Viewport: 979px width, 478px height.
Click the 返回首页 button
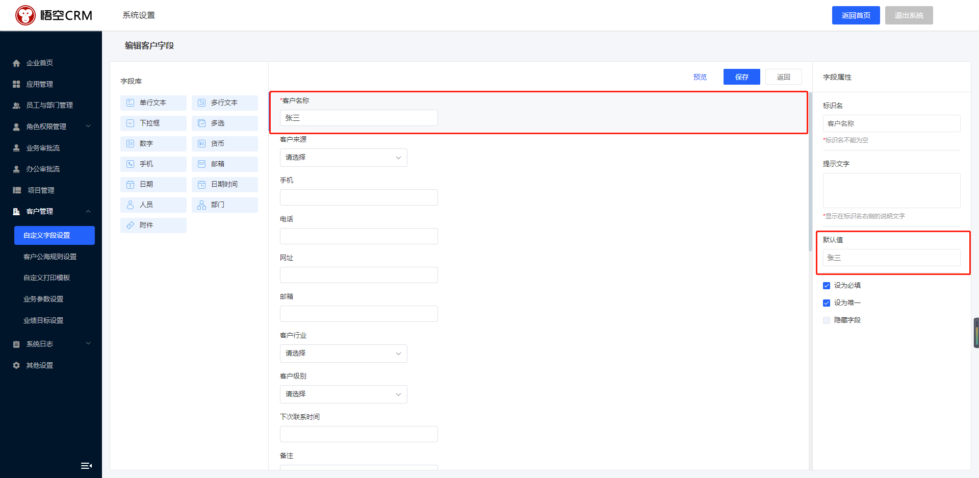click(856, 15)
